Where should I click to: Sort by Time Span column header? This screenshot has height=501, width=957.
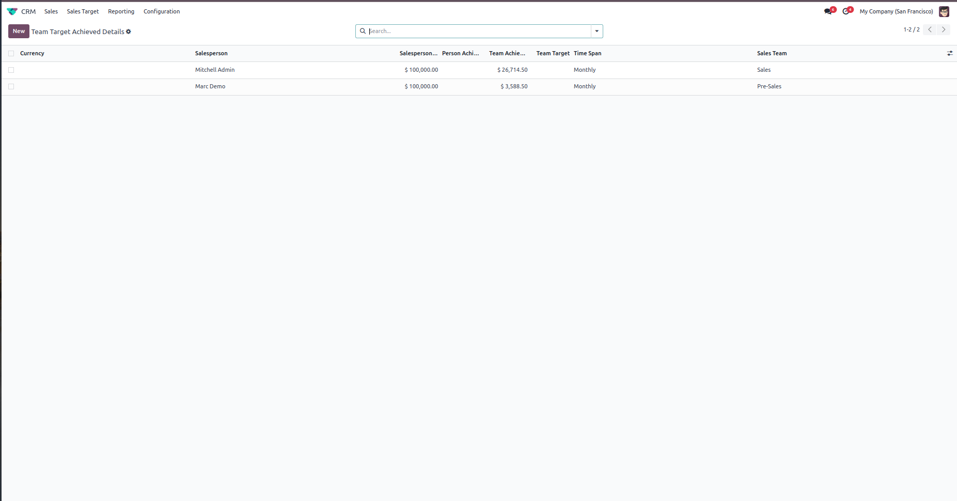click(587, 53)
